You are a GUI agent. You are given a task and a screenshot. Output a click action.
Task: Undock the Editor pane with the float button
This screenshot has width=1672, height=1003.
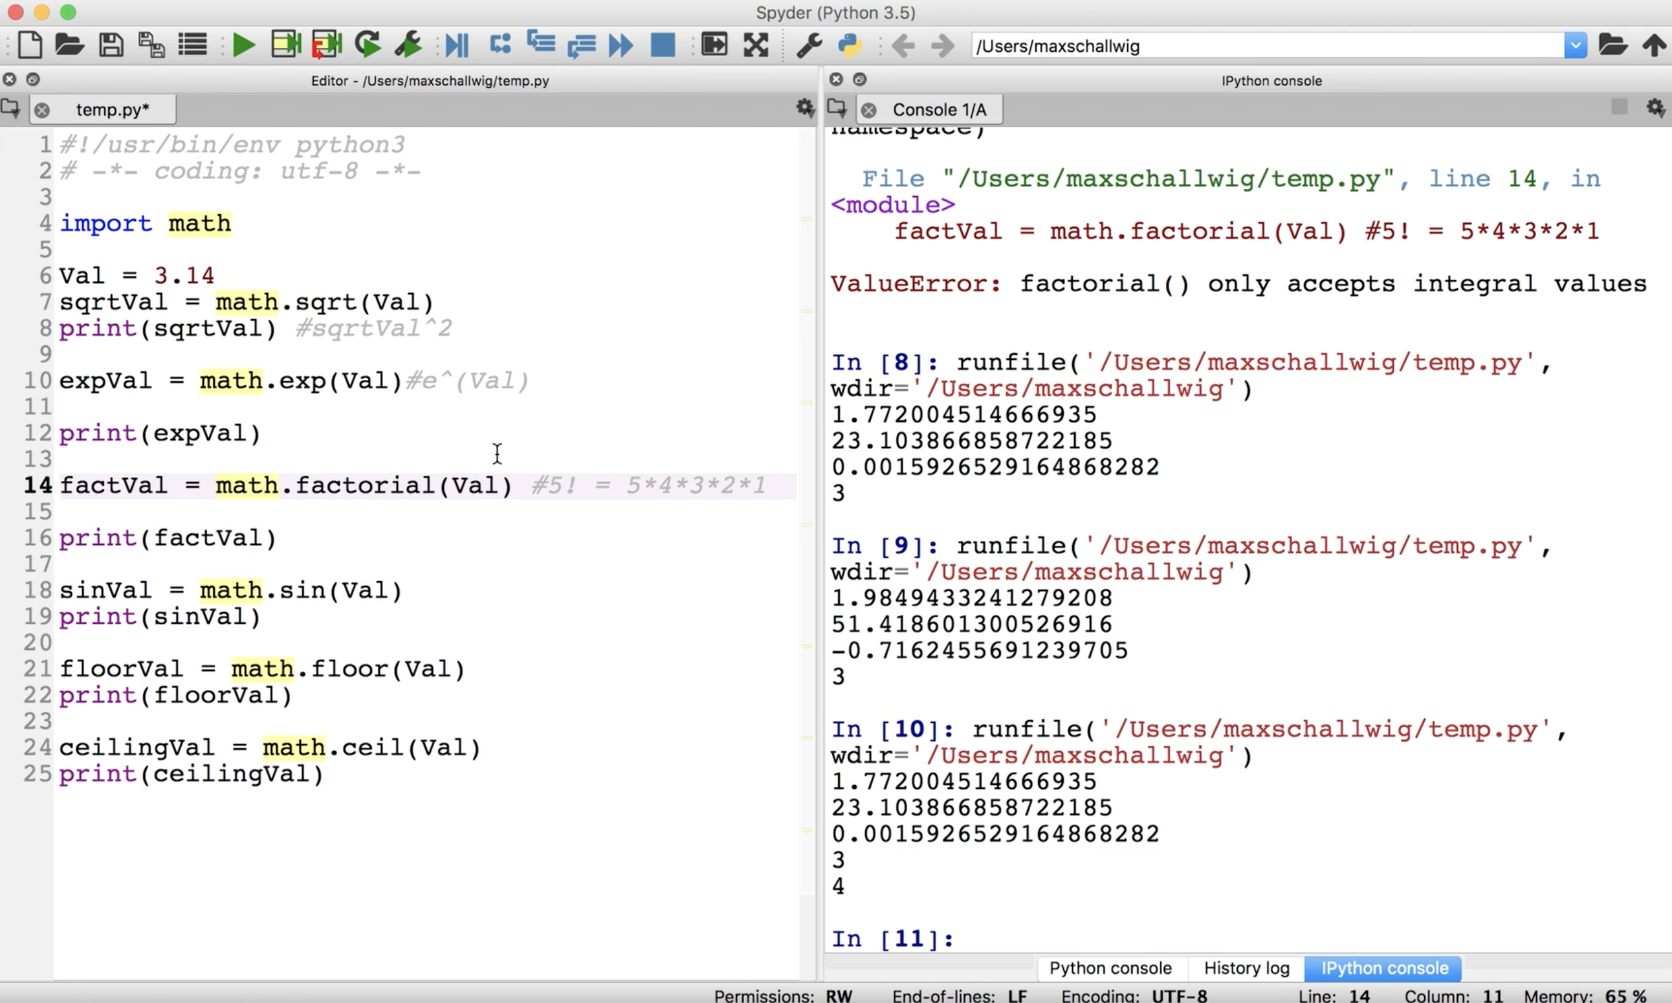(x=32, y=80)
